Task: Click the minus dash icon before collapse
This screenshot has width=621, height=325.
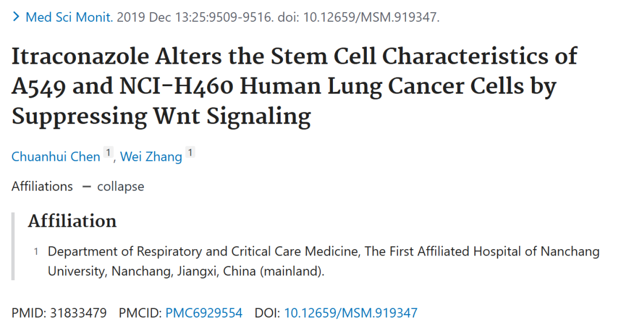Action: point(87,187)
